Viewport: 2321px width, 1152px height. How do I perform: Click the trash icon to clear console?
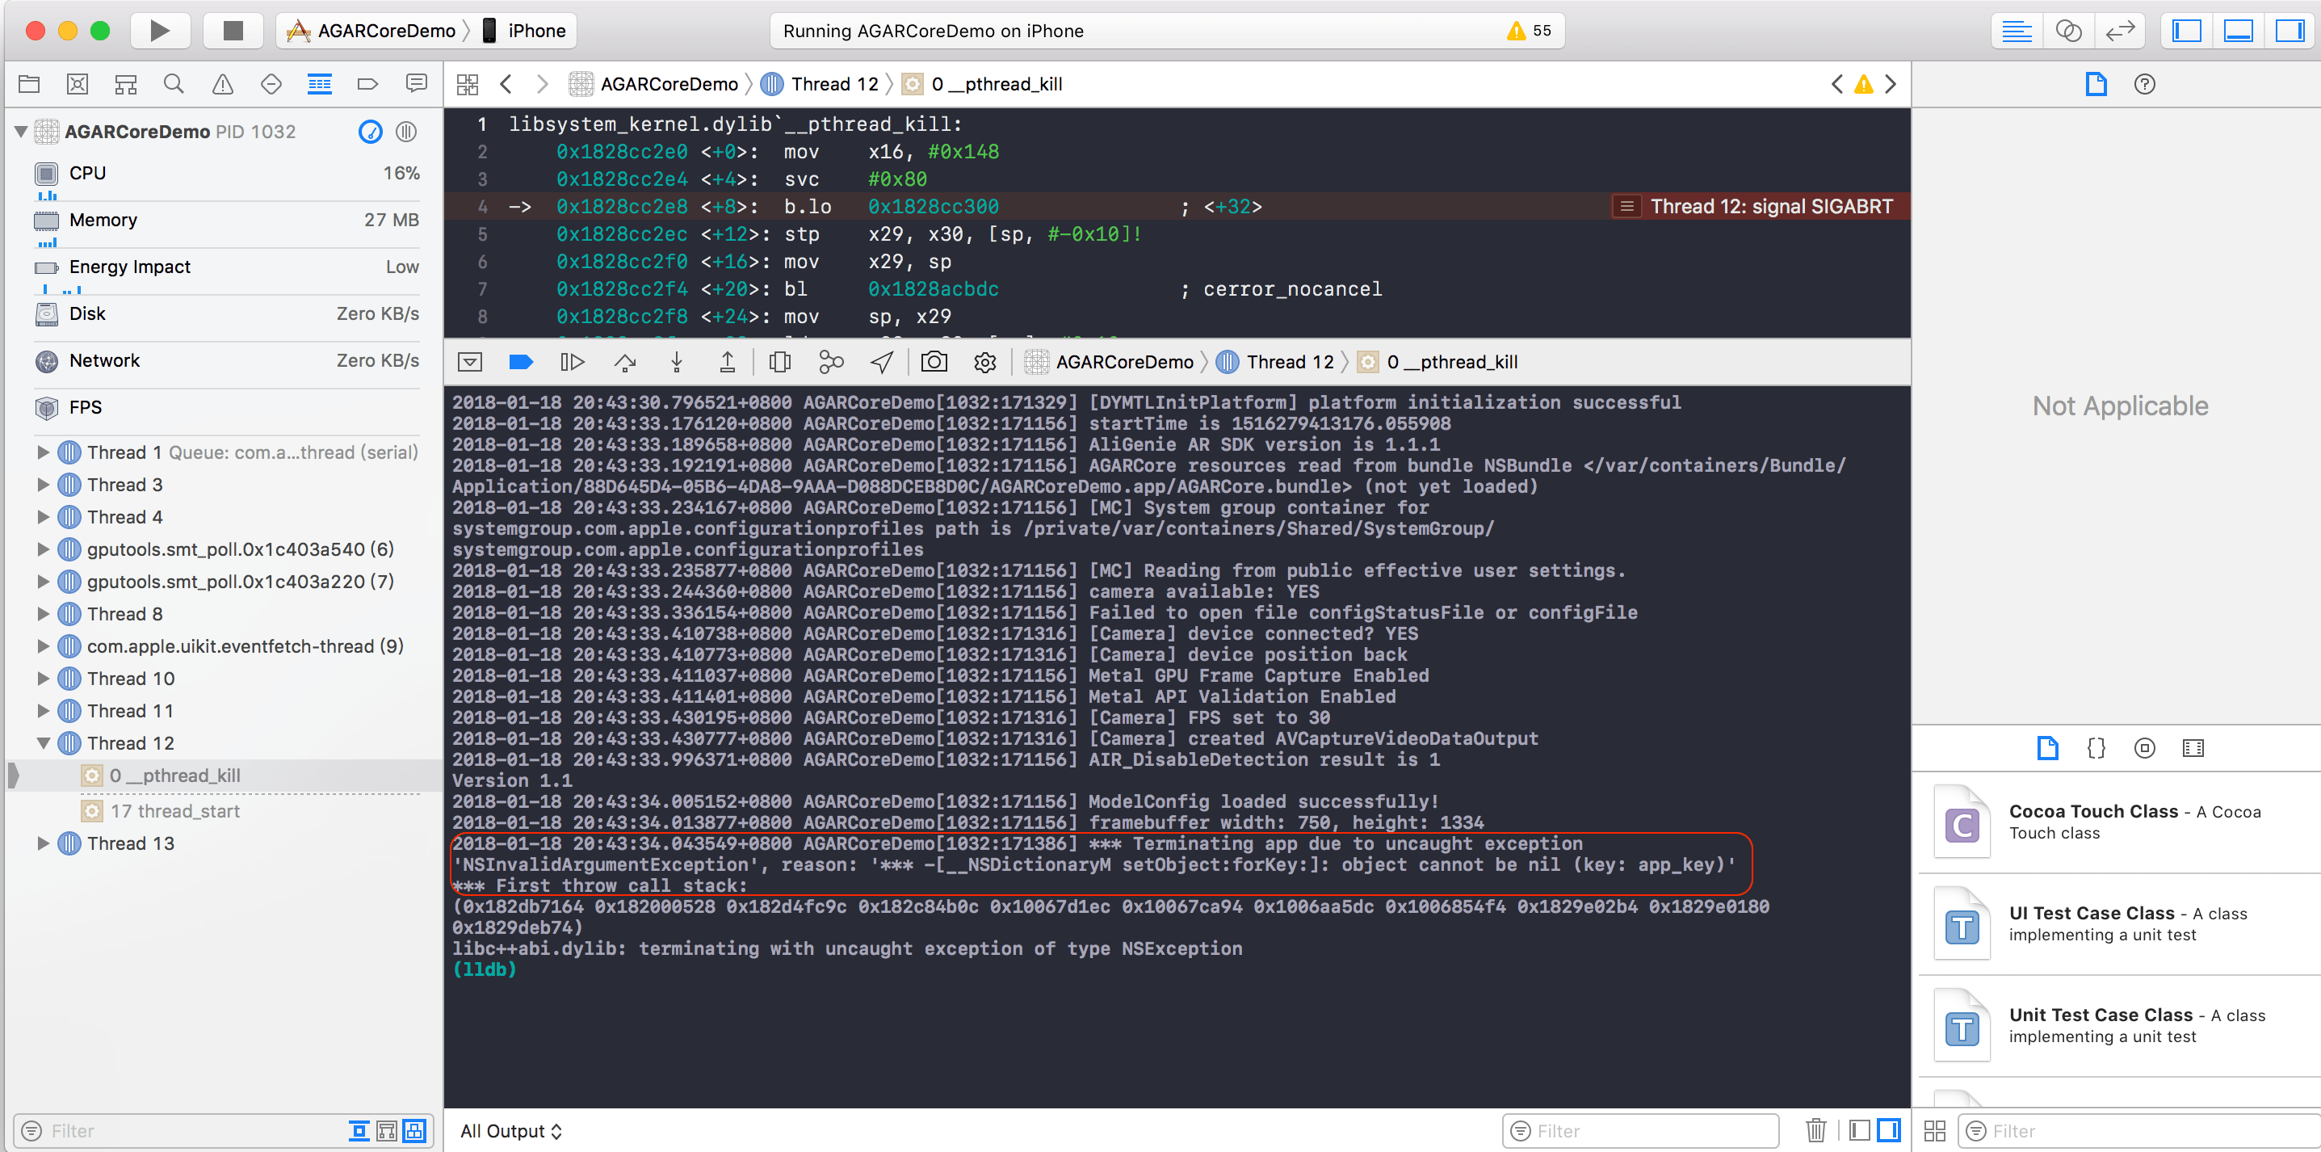(1815, 1130)
